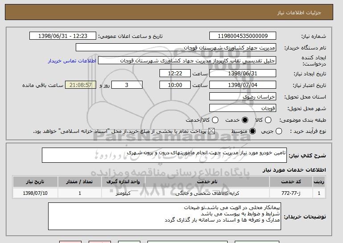
Task: Click the ردیف column header
Action: tap(319, 182)
